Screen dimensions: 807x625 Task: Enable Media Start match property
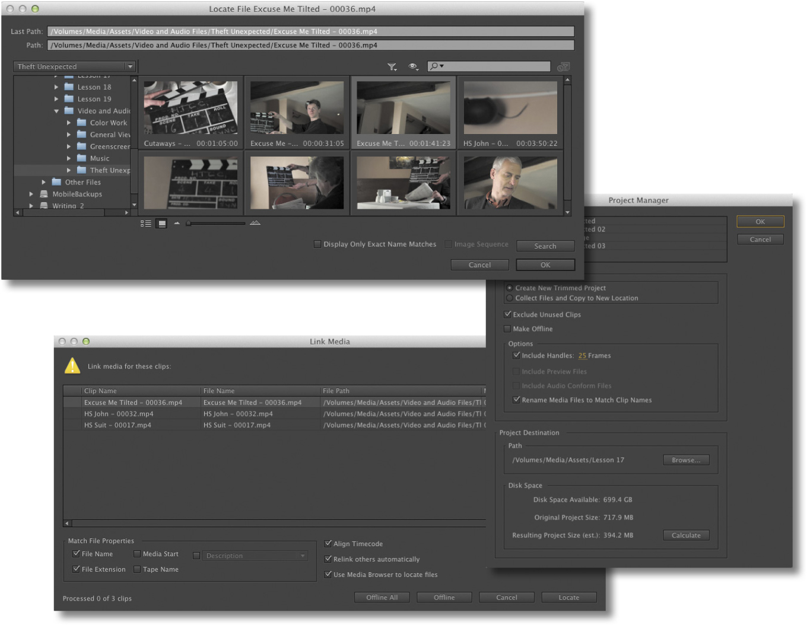137,554
